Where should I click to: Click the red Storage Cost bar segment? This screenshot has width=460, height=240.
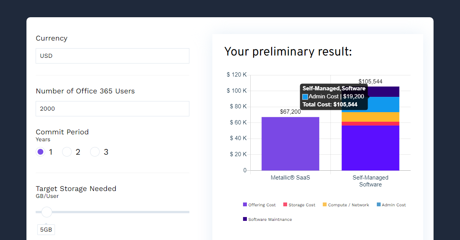click(370, 124)
